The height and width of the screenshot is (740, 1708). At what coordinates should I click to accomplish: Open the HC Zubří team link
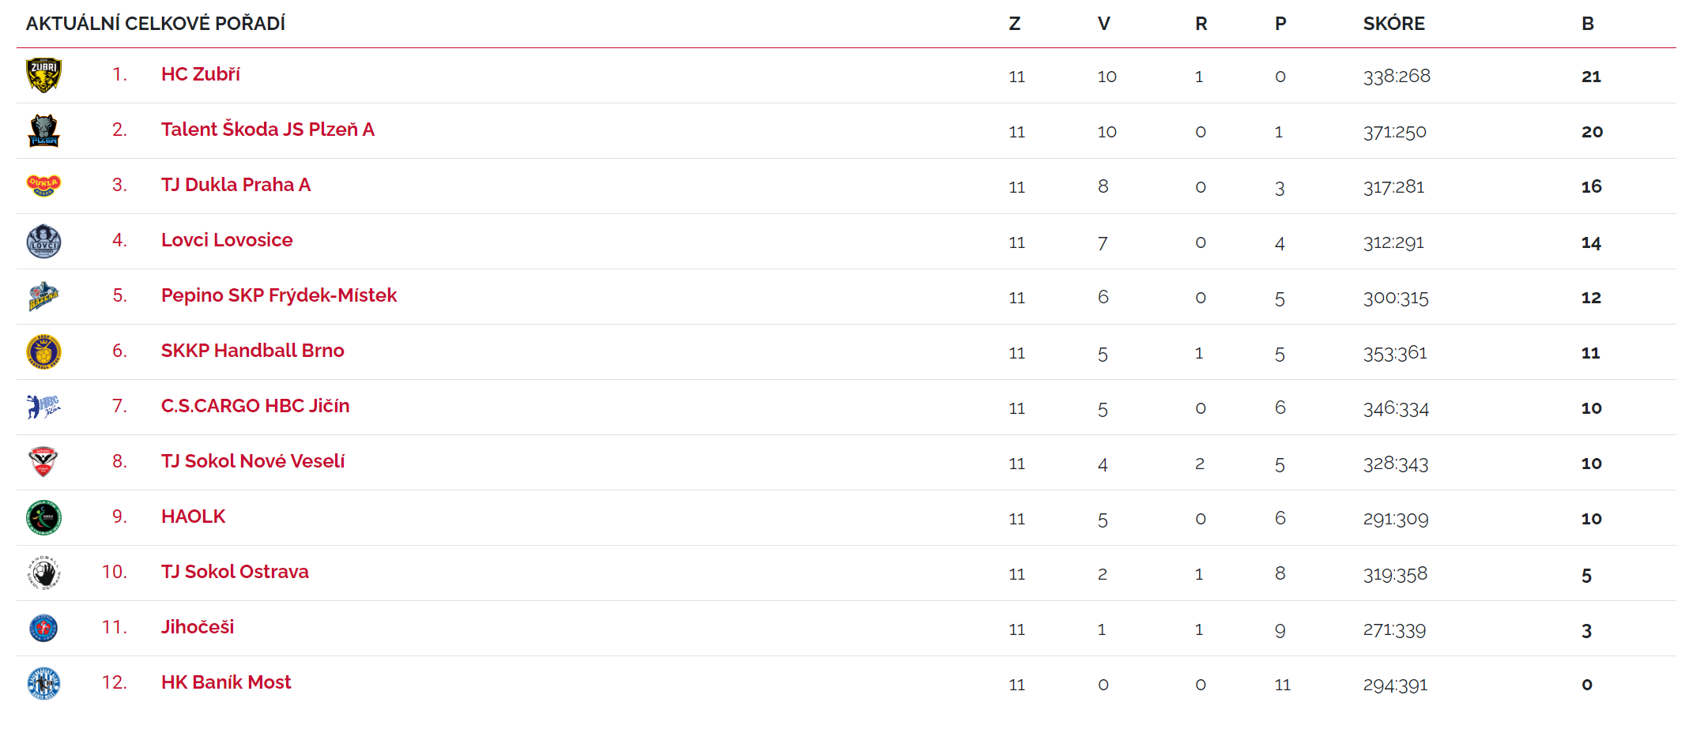tap(201, 74)
